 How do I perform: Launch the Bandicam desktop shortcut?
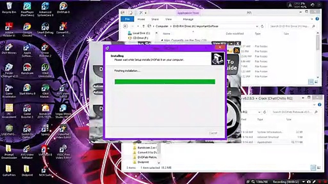click(x=27, y=69)
